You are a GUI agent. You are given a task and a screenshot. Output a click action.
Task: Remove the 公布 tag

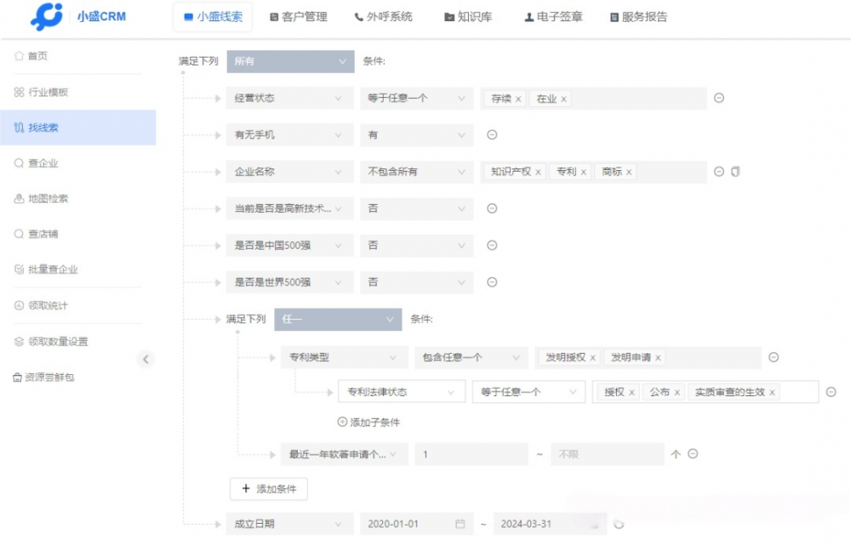pyautogui.click(x=676, y=392)
